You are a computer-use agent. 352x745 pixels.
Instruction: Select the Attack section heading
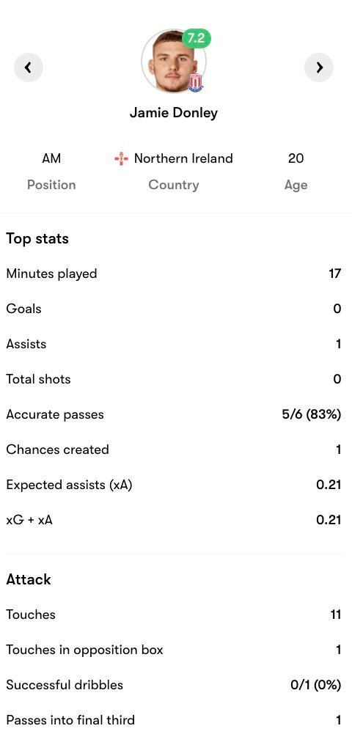(29, 579)
